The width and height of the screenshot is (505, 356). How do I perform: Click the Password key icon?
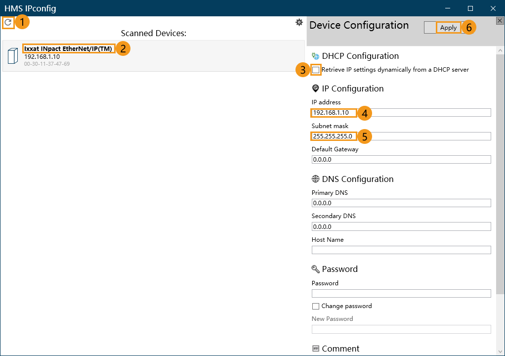tap(315, 269)
